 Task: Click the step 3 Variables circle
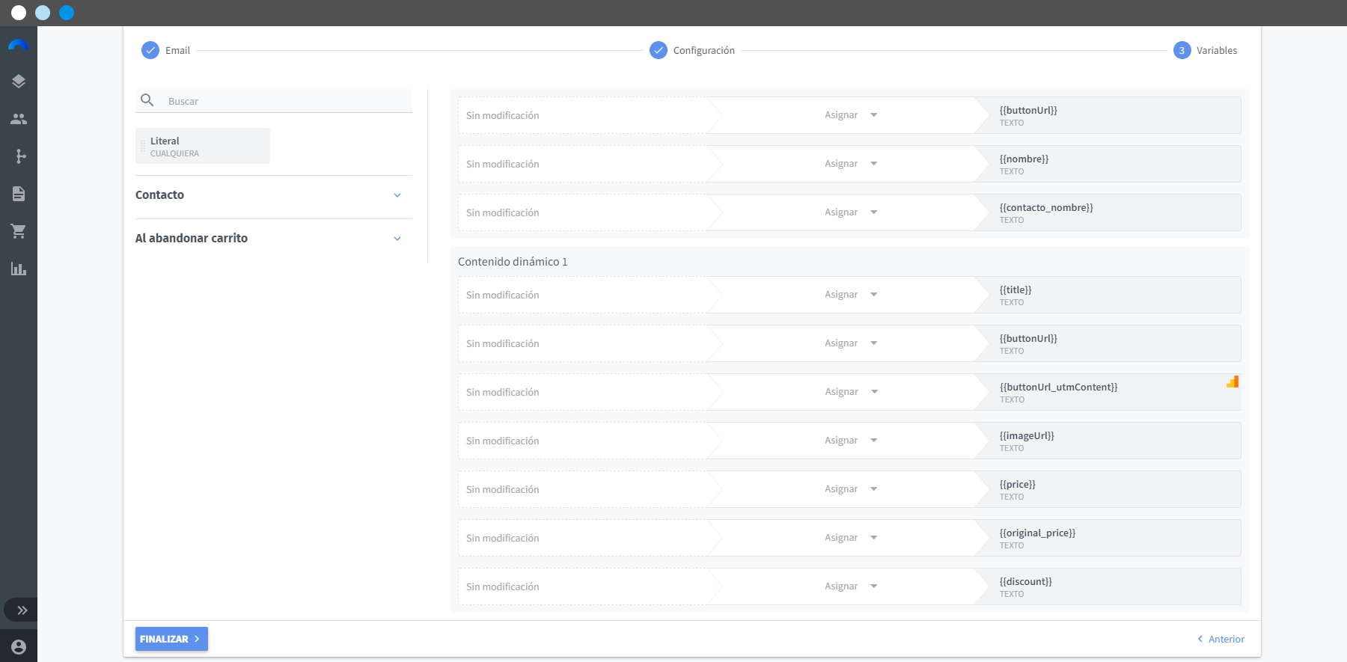coord(1182,50)
